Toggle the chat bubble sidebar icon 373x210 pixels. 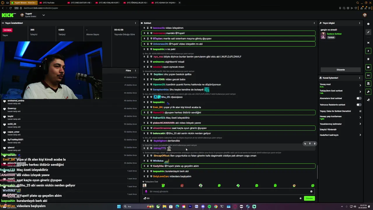368,67
